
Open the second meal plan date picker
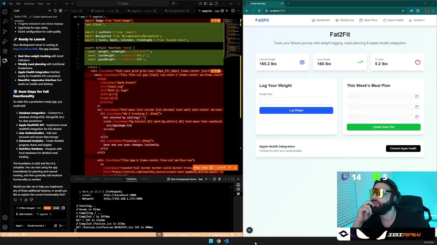[417, 107]
